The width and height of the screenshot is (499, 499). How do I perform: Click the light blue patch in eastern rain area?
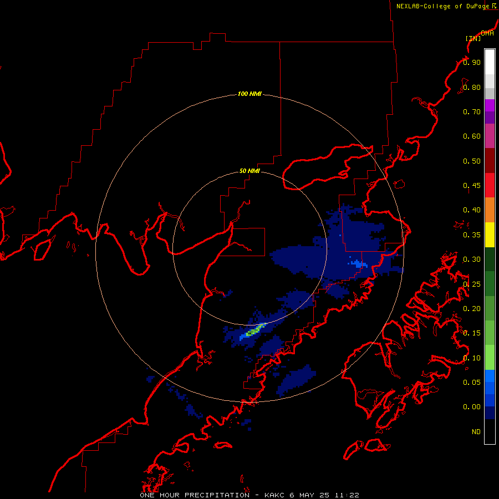click(359, 264)
